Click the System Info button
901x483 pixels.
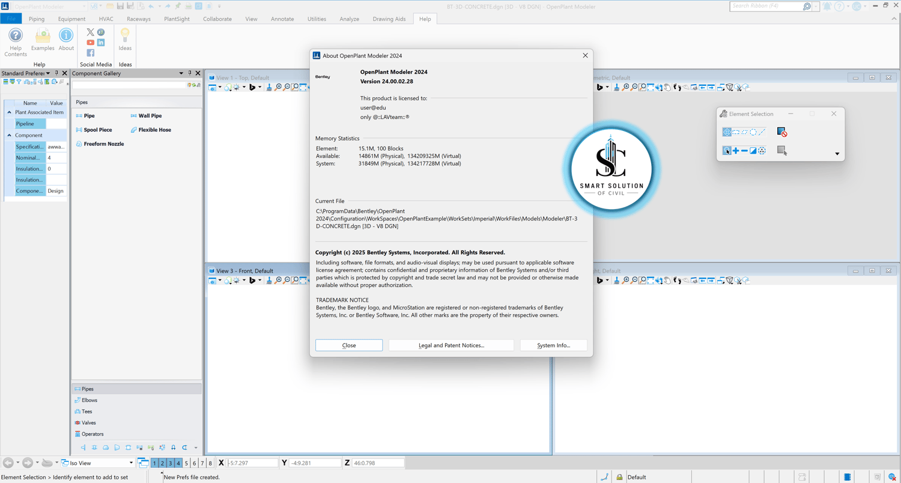click(x=554, y=345)
